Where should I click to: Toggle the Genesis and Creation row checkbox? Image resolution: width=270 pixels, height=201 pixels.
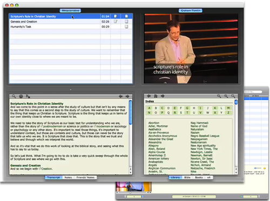pyautogui.click(x=126, y=21)
